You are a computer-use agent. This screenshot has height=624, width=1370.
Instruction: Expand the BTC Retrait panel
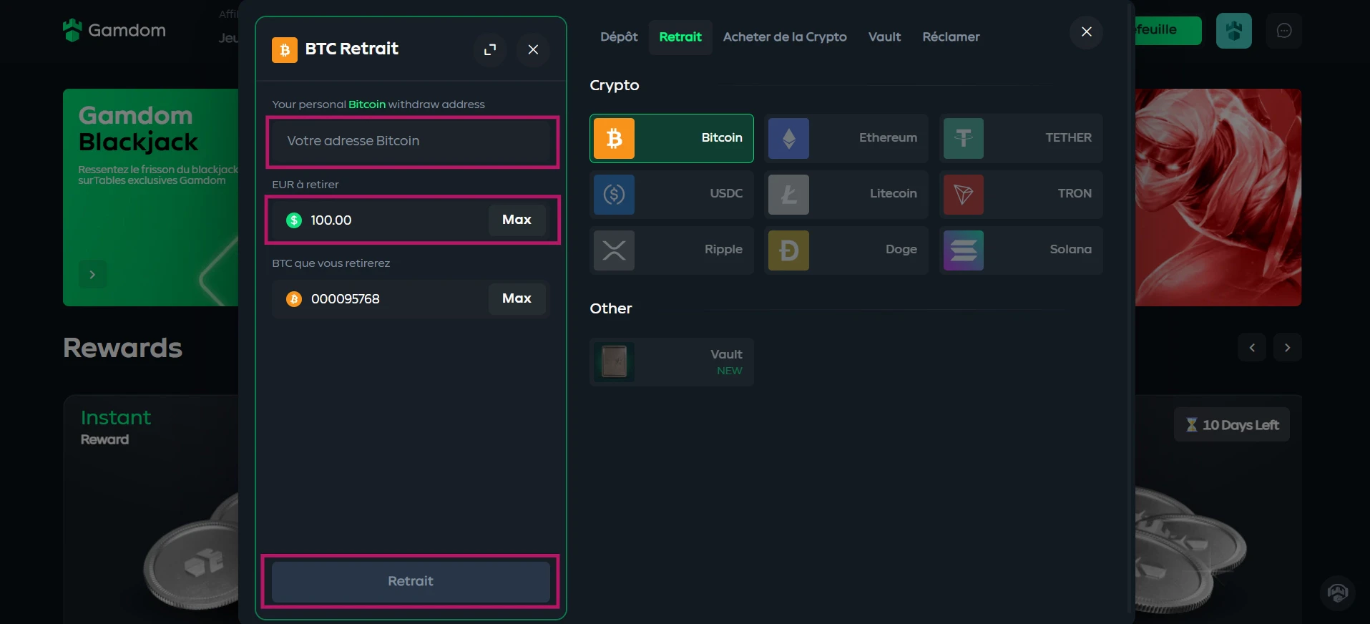490,49
